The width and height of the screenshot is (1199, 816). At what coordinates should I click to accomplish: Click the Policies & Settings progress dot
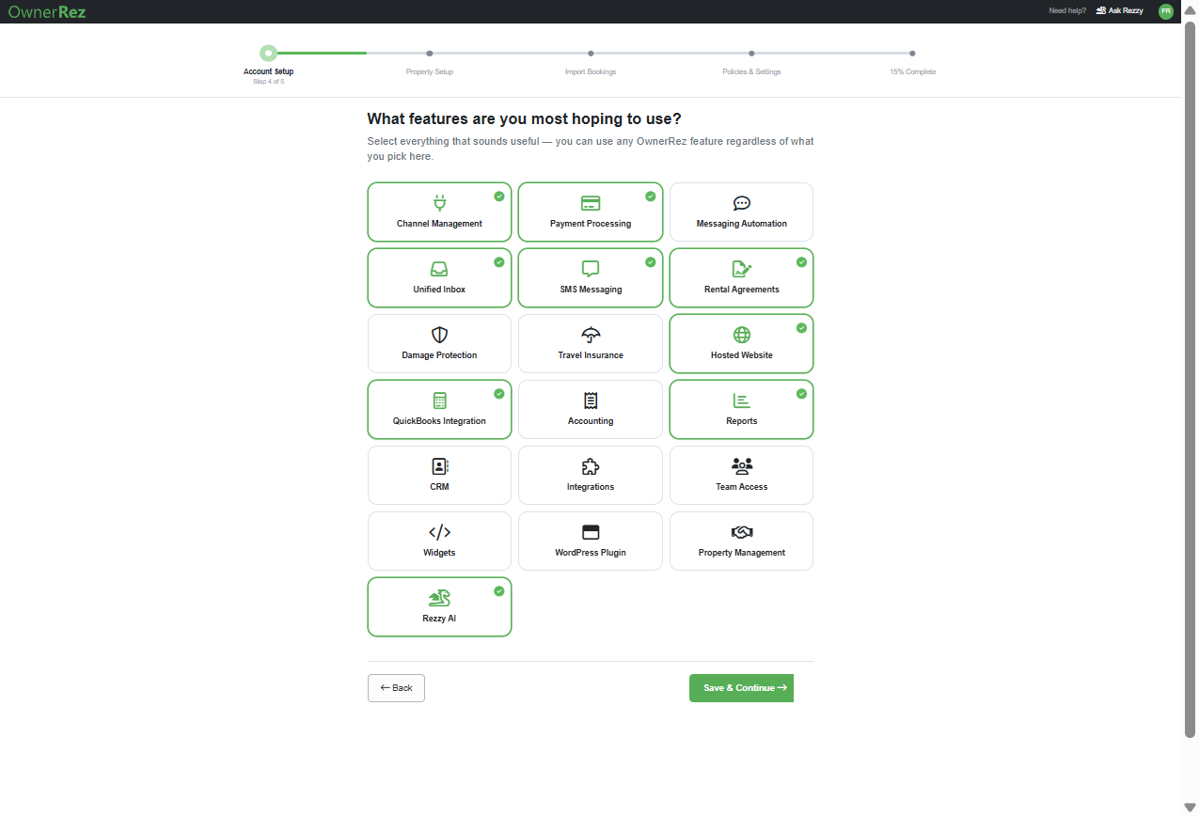[x=751, y=54]
